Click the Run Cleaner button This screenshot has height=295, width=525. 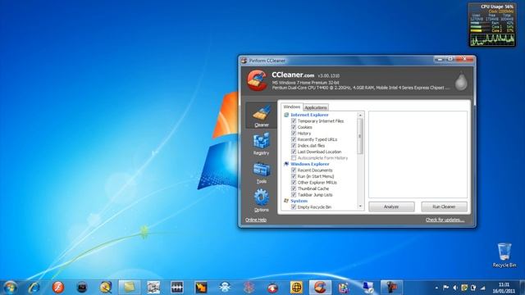tap(444, 206)
